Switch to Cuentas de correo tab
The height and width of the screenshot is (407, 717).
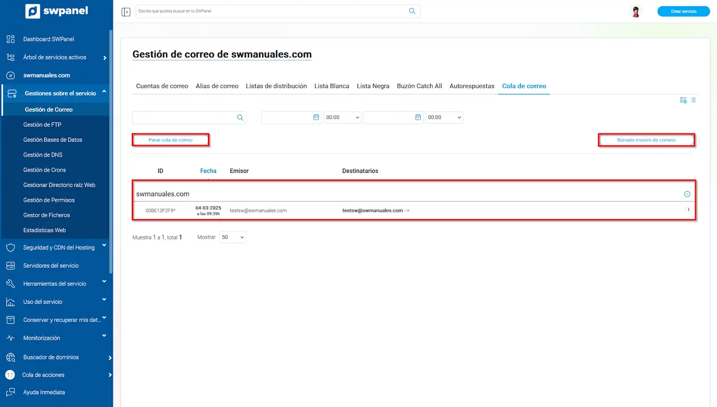click(x=162, y=86)
